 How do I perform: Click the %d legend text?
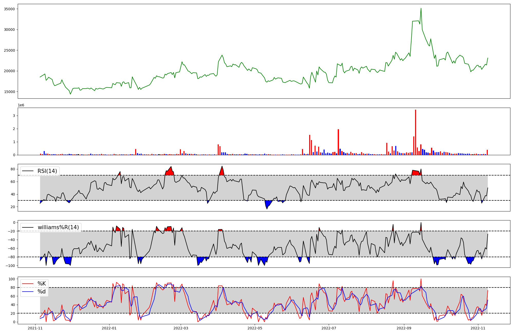42,292
